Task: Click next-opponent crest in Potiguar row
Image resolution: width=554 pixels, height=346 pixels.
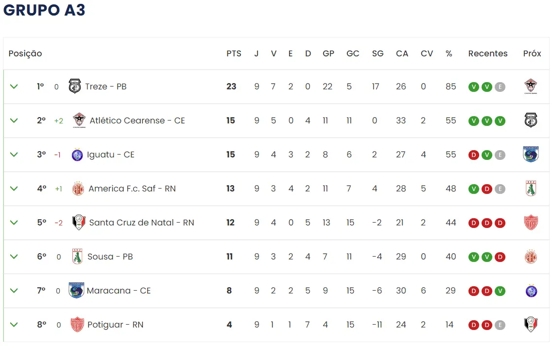Action: pyautogui.click(x=531, y=325)
